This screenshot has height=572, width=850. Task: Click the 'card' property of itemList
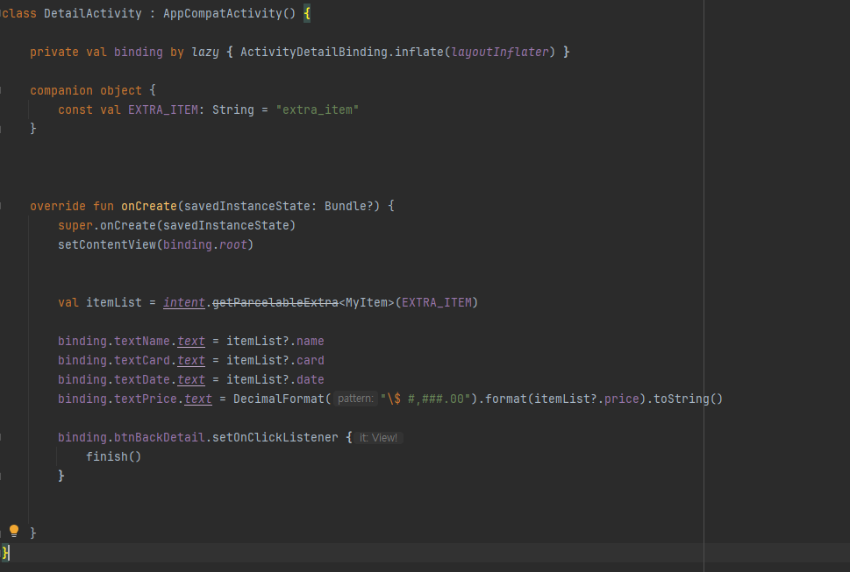click(x=310, y=360)
